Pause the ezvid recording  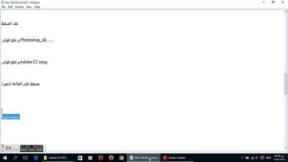click(23, 148)
